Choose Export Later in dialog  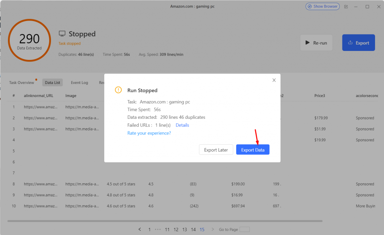(x=216, y=150)
